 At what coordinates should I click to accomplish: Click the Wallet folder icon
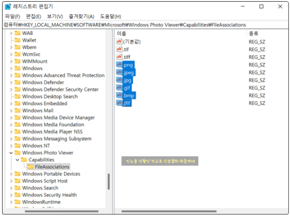17,40
